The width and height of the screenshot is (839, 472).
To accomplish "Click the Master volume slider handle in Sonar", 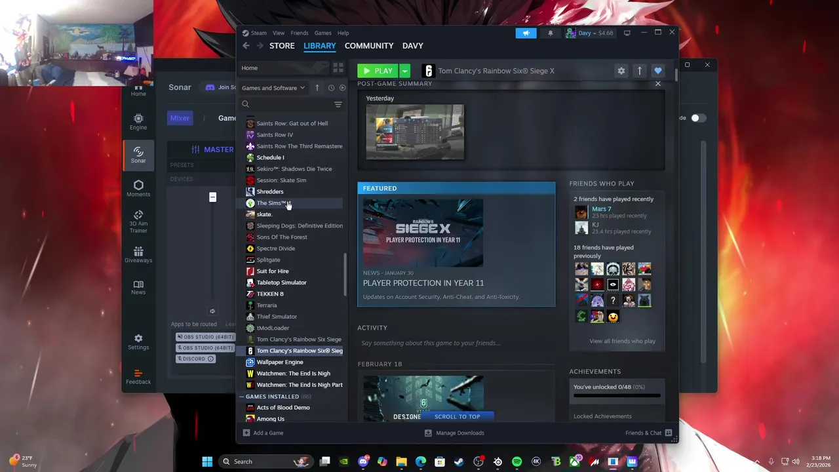I will tap(212, 197).
